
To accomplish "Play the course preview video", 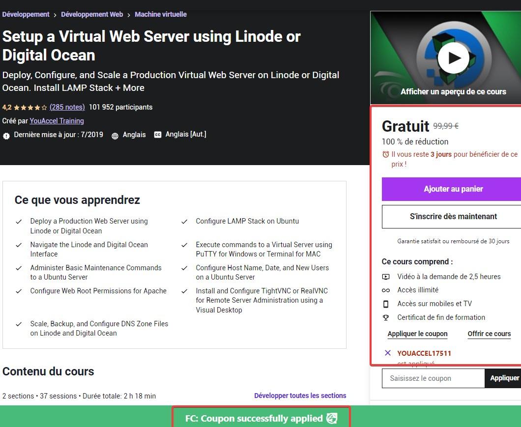I will click(453, 58).
